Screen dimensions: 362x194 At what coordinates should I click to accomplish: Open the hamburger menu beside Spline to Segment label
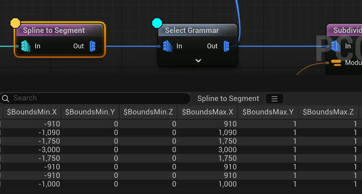(274, 99)
